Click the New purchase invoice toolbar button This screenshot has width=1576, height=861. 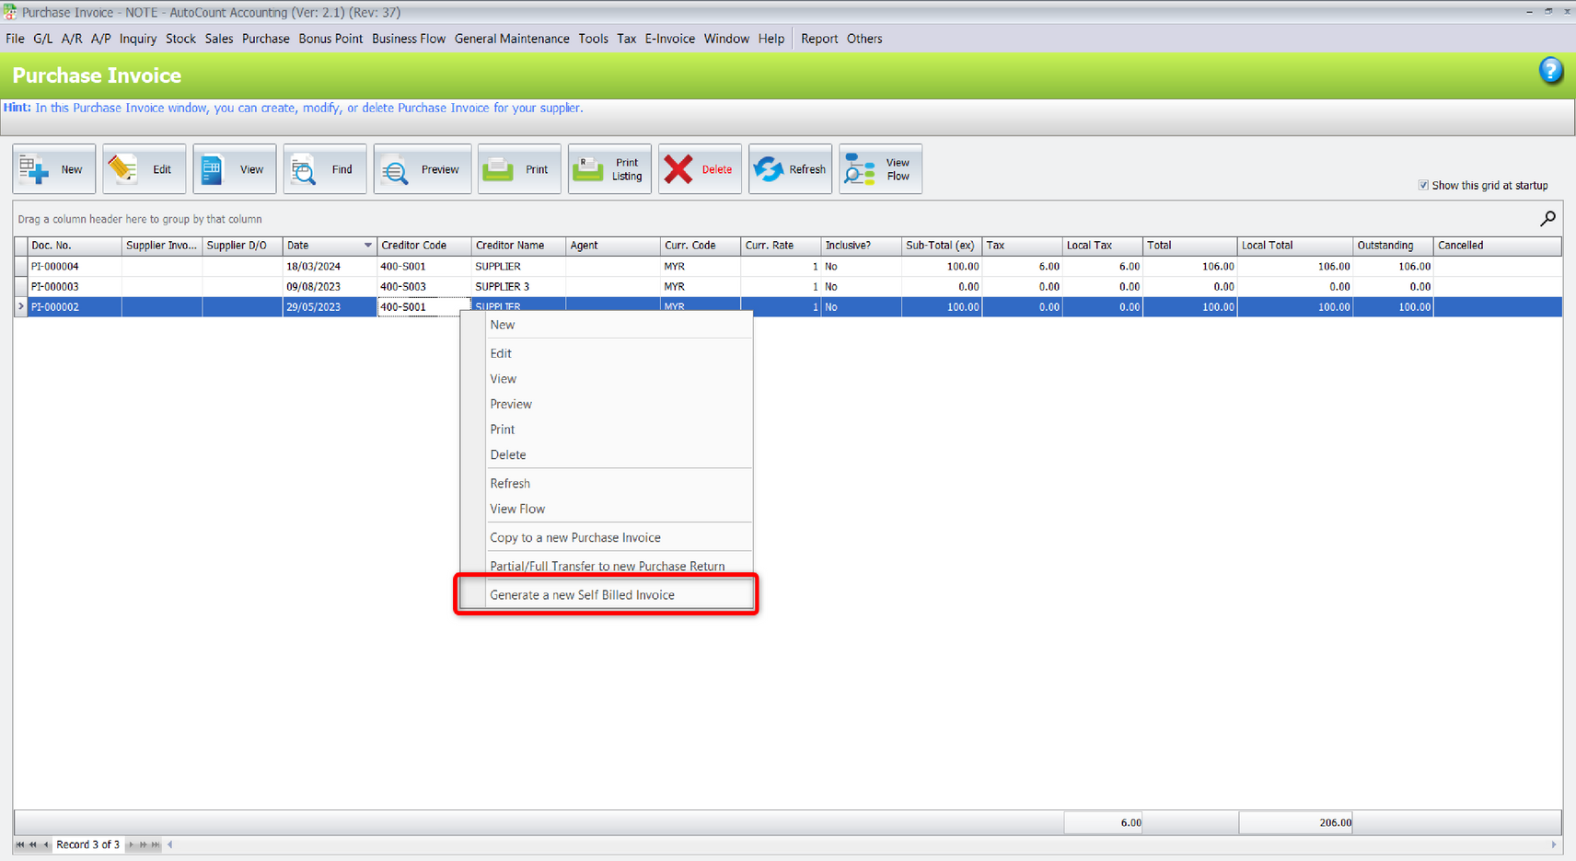pyautogui.click(x=54, y=169)
